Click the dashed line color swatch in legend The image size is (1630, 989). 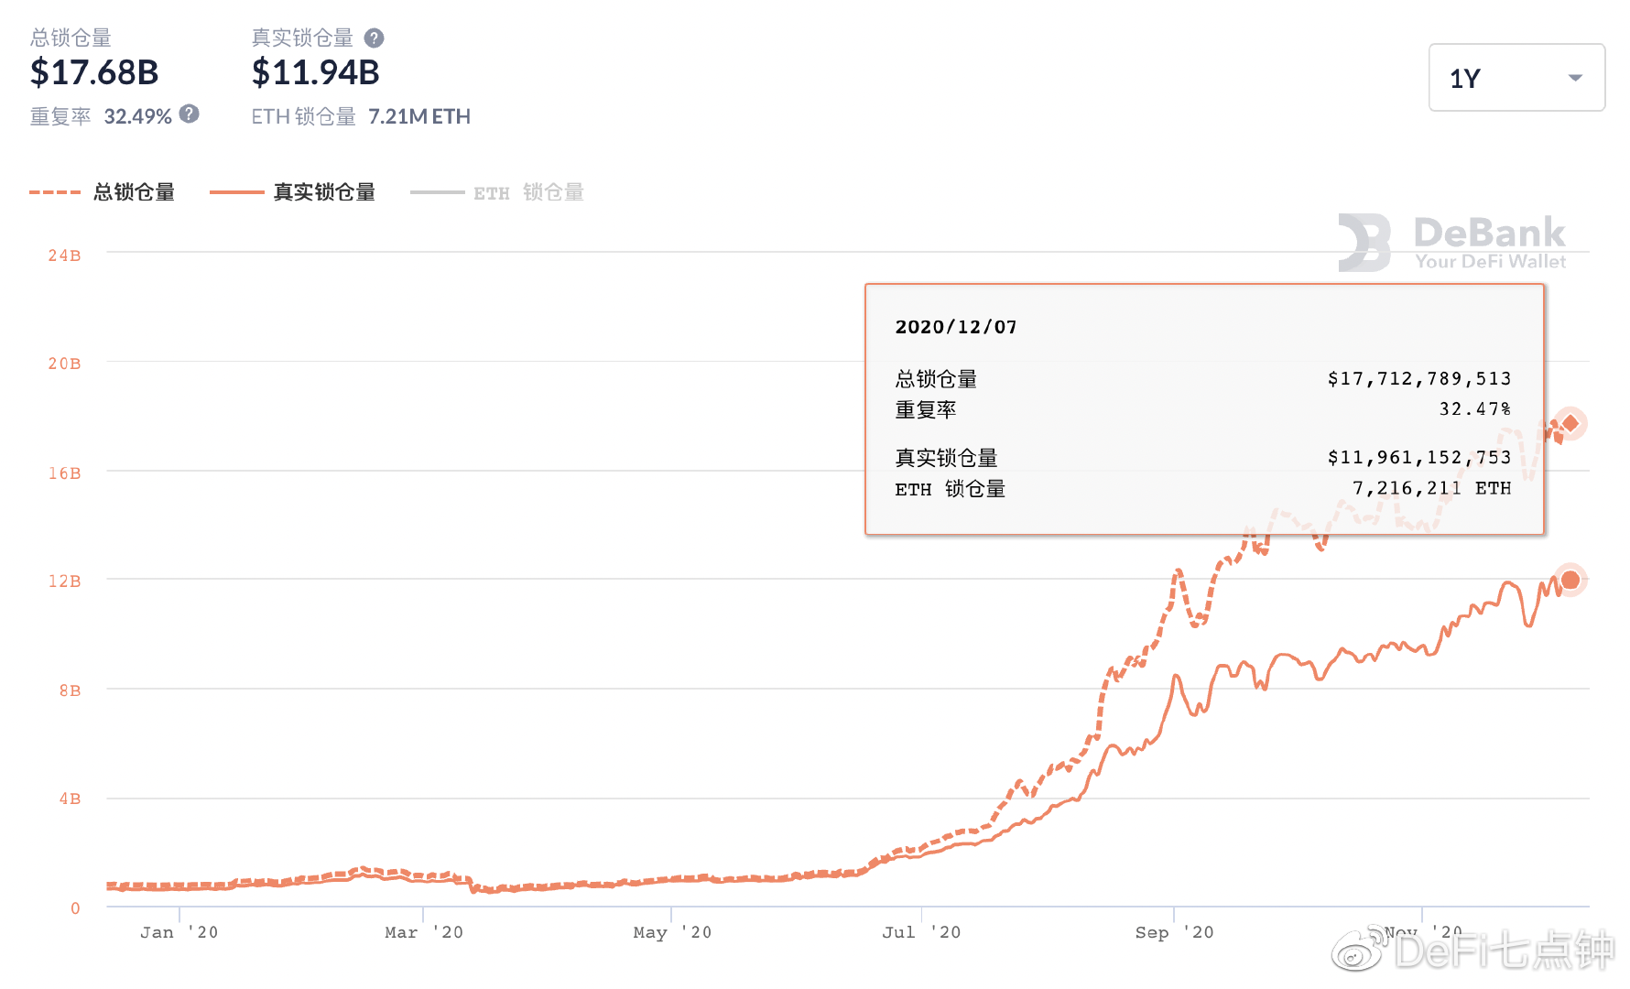tap(55, 192)
